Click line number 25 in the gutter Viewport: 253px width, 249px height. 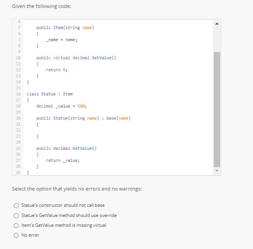pyautogui.click(x=18, y=148)
